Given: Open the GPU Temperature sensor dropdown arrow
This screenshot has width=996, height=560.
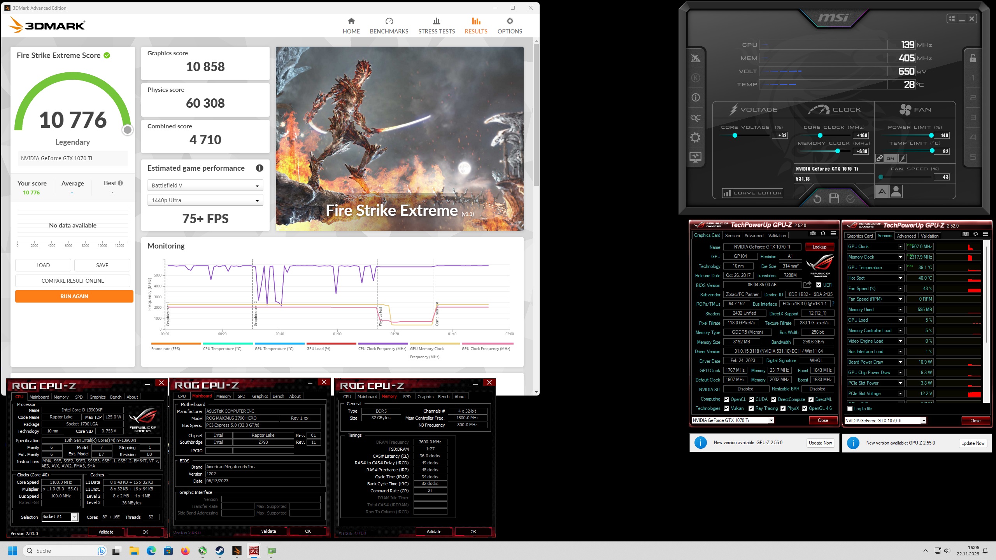Looking at the screenshot, I should pyautogui.click(x=900, y=268).
